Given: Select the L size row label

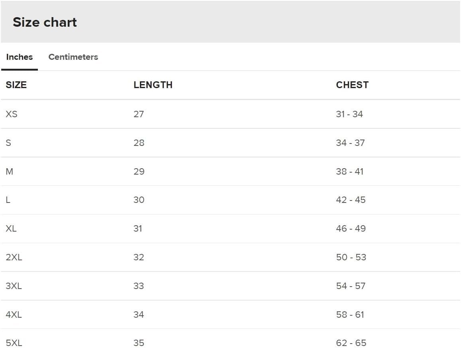Looking at the screenshot, I should click(x=8, y=200).
